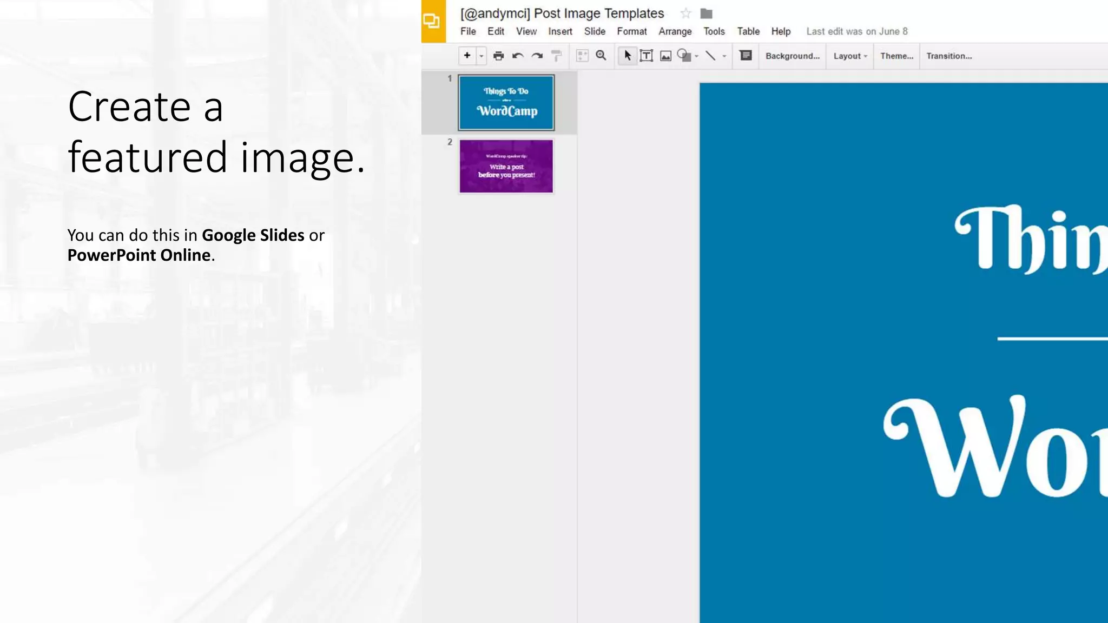1108x623 pixels.
Task: Select the line tool
Action: [x=711, y=56]
